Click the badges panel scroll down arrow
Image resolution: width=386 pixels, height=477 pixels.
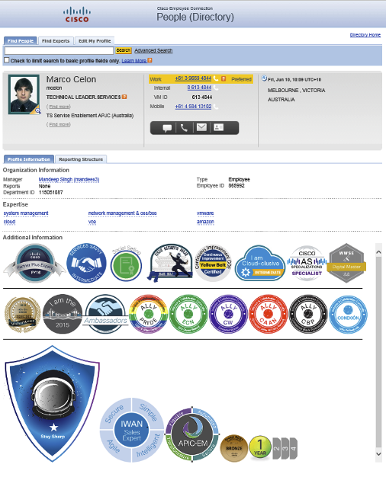(x=378, y=453)
